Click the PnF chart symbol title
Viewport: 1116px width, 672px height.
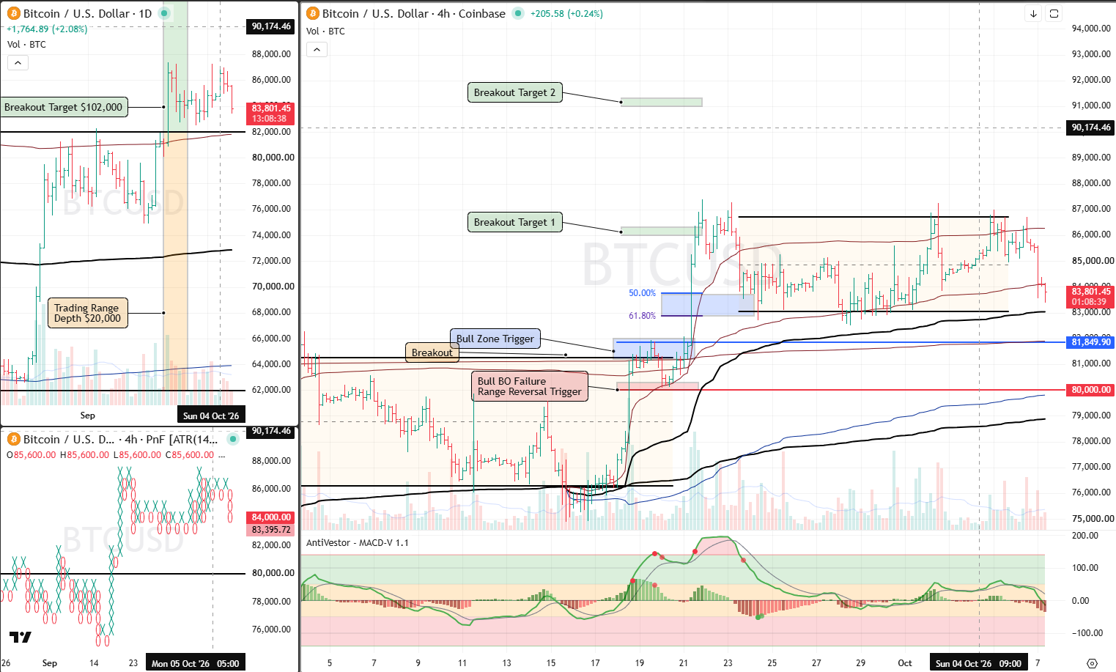coord(120,439)
